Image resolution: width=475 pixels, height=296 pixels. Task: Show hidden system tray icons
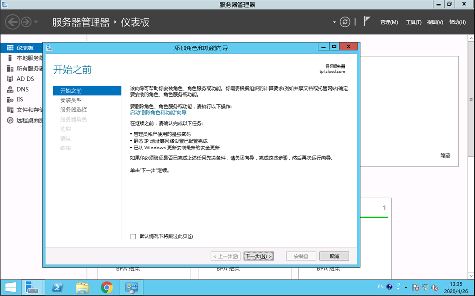tap(406, 287)
